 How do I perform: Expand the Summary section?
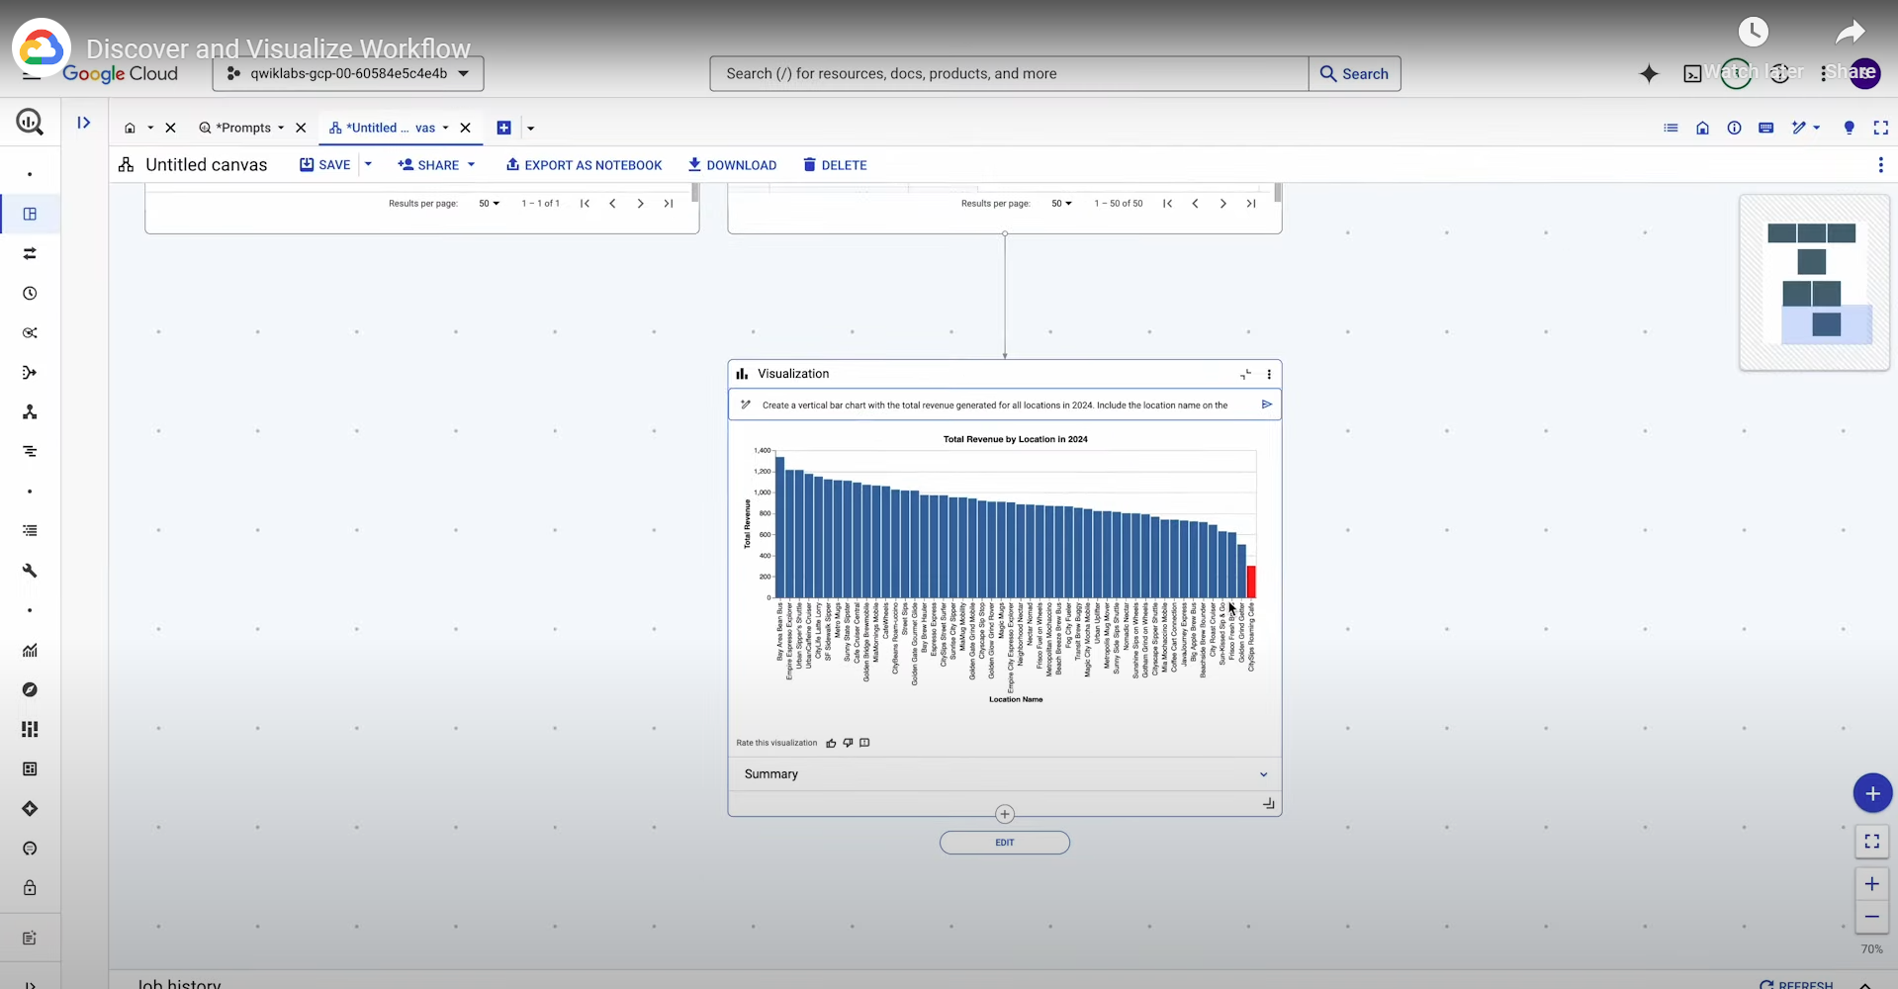[x=1263, y=774]
